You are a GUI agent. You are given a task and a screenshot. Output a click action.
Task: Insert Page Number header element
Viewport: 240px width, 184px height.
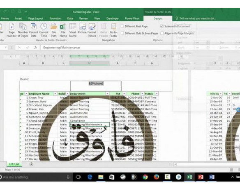coord(12,30)
